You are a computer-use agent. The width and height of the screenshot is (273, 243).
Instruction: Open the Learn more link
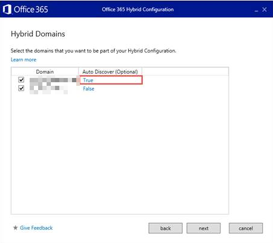click(24, 60)
